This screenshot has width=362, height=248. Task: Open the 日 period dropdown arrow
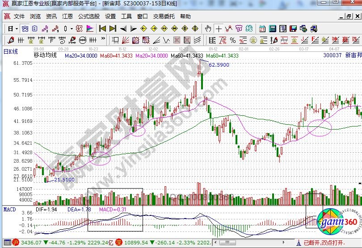(x=17, y=28)
